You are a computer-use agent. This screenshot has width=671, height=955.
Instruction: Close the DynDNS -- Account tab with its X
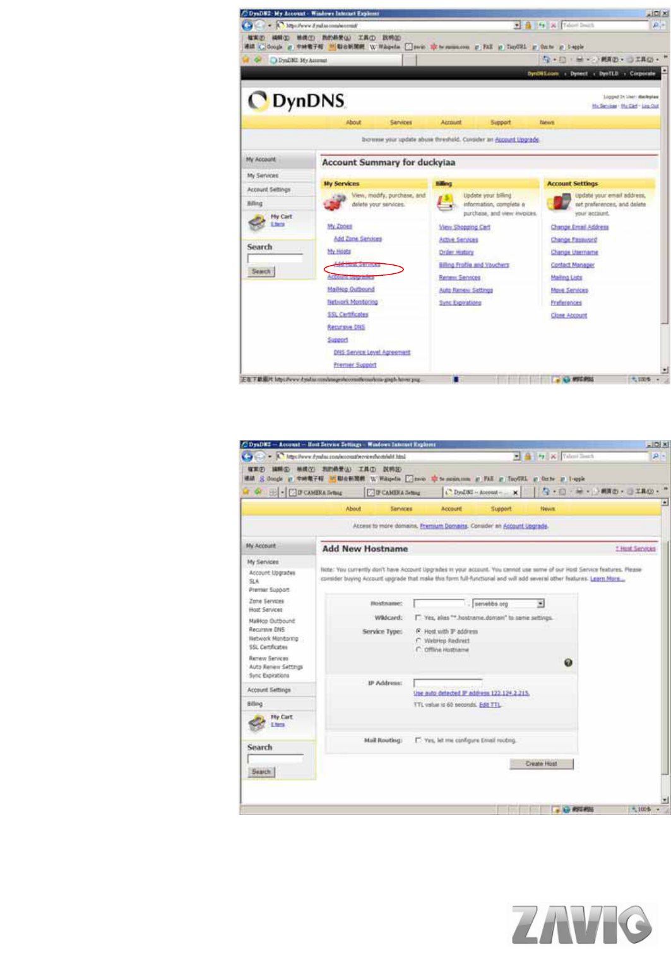point(515,492)
